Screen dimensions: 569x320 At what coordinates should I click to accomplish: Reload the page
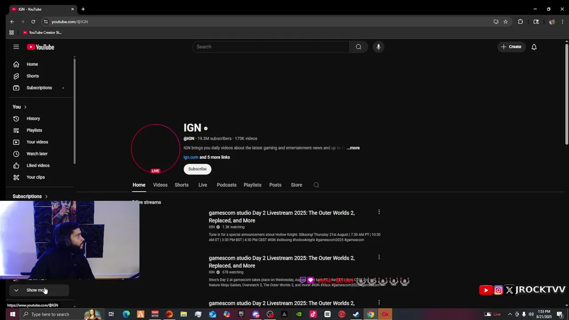click(33, 21)
